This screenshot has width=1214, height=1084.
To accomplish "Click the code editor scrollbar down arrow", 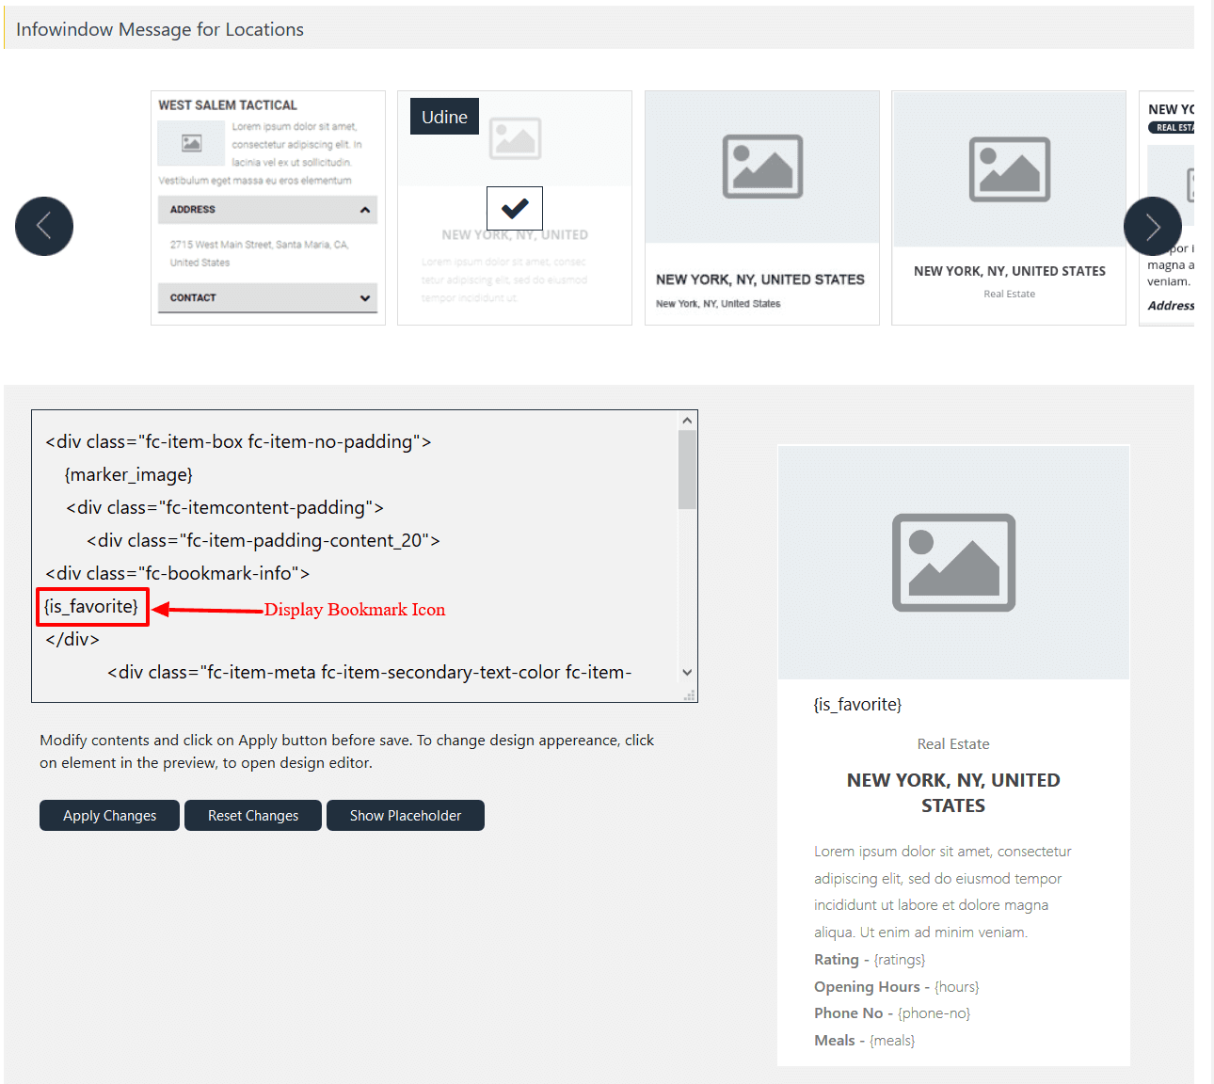I will pyautogui.click(x=687, y=672).
